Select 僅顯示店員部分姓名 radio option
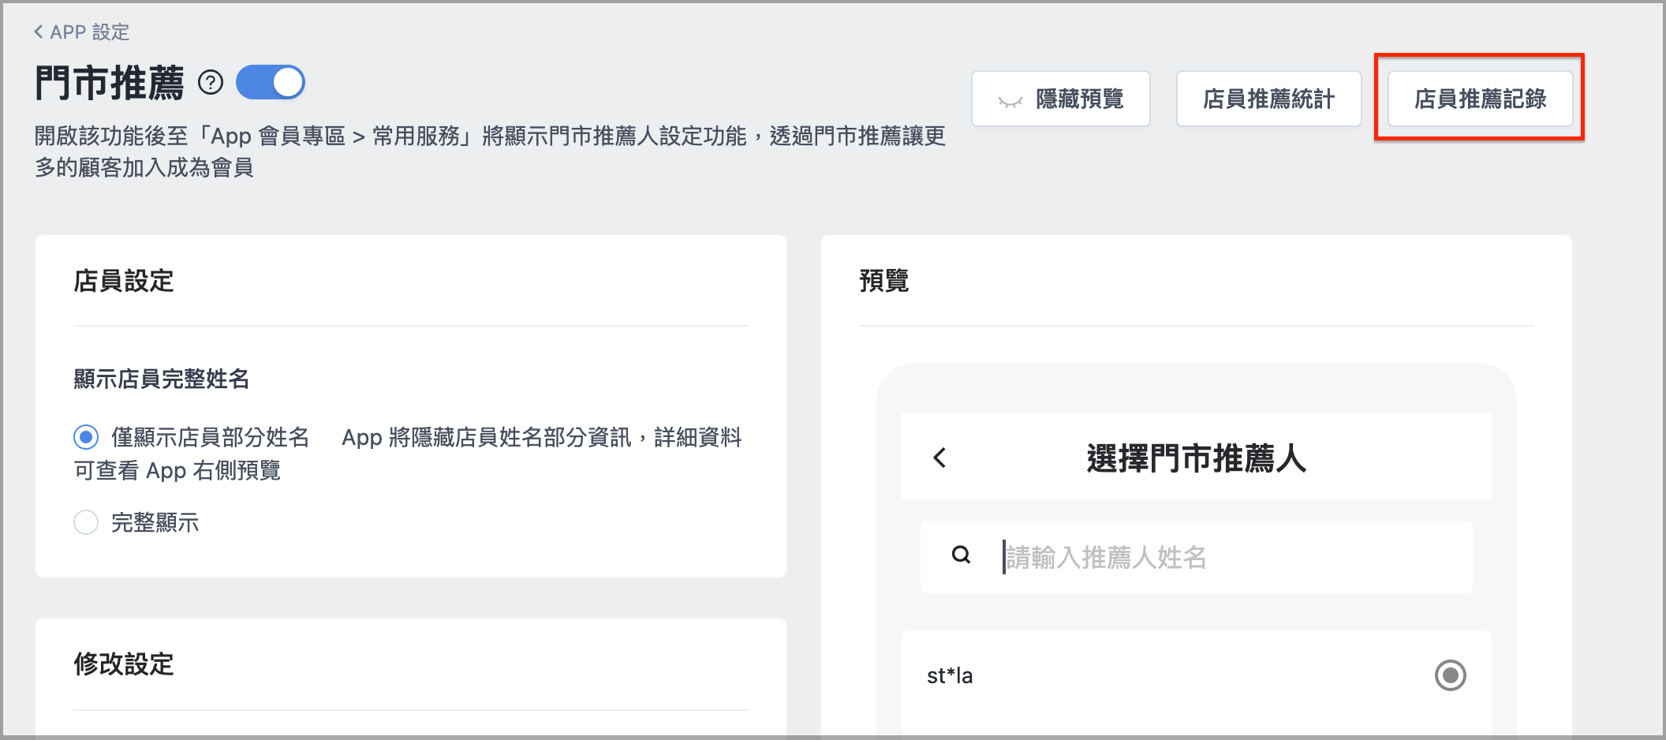 coord(86,436)
